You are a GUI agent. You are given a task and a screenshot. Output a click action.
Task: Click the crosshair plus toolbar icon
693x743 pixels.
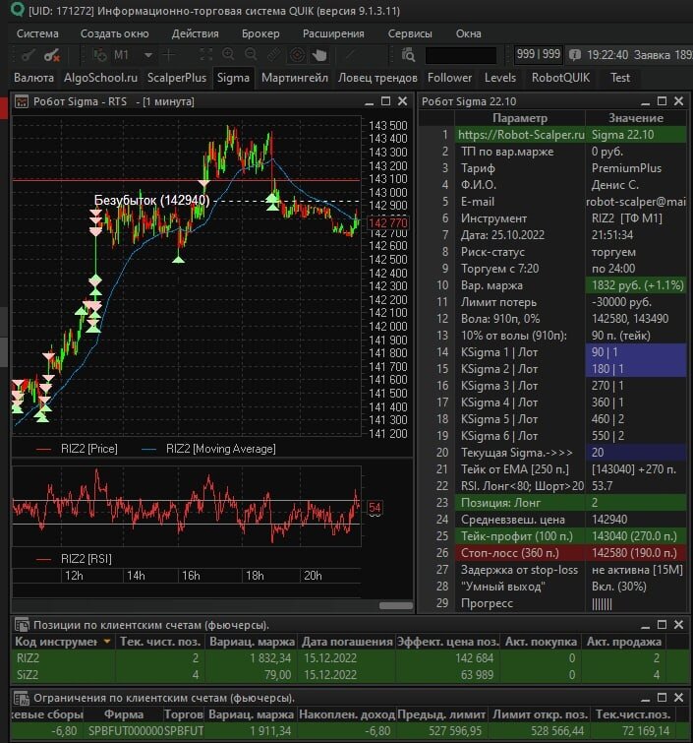pos(168,55)
